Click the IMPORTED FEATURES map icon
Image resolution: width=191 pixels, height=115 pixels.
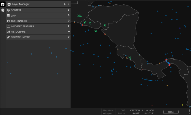(x=8, y=26)
